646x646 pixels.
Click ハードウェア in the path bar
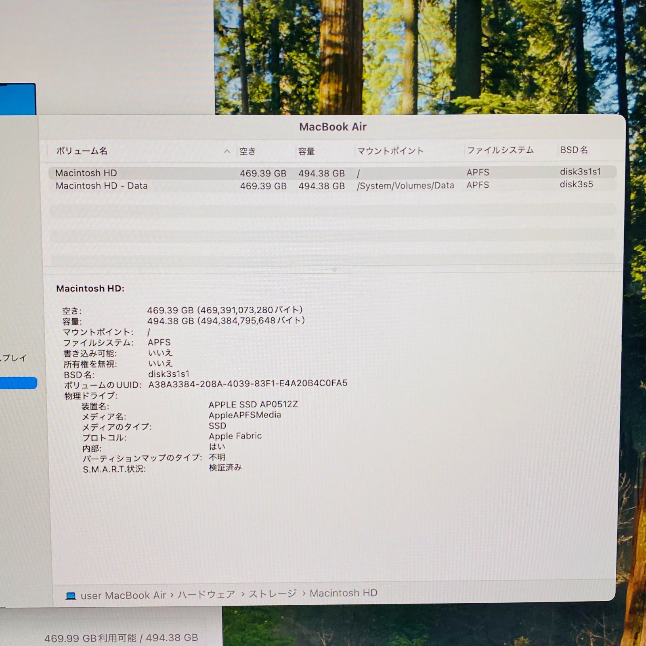pyautogui.click(x=206, y=594)
